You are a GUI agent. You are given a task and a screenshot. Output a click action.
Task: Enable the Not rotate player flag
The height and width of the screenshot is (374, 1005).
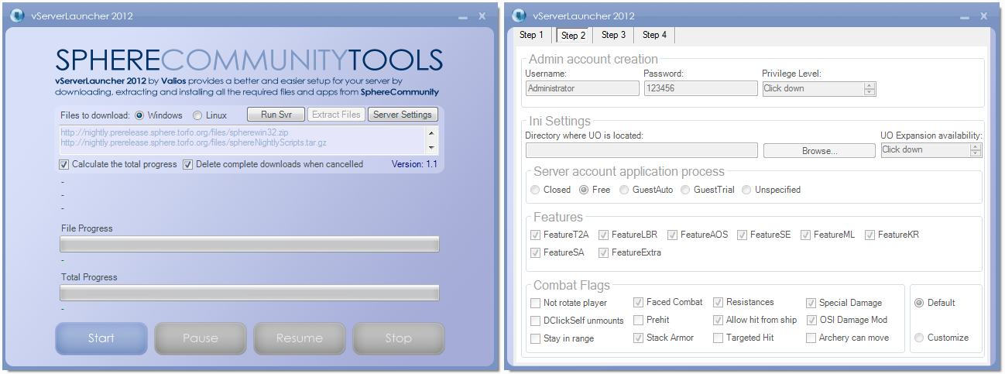[x=536, y=303]
